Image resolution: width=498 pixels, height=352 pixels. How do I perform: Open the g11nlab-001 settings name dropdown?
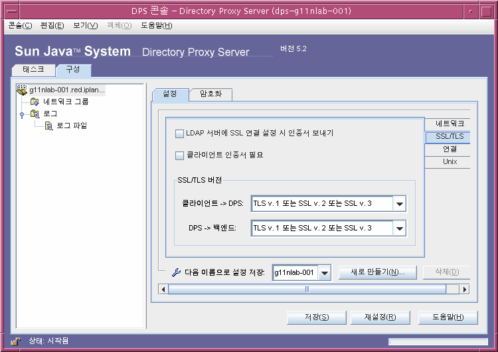coord(324,273)
